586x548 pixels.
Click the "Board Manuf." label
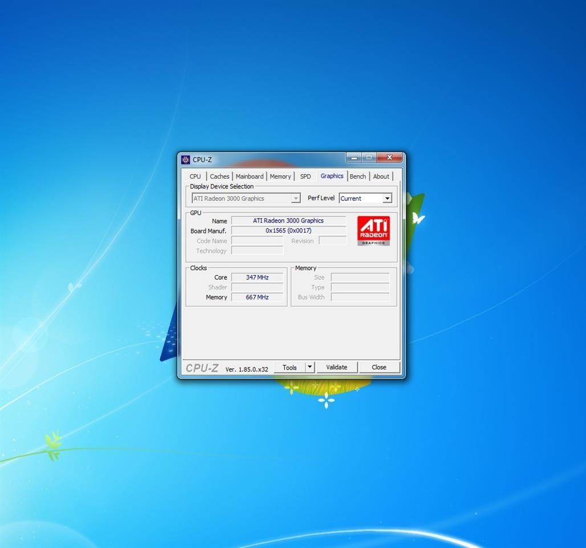[209, 231]
